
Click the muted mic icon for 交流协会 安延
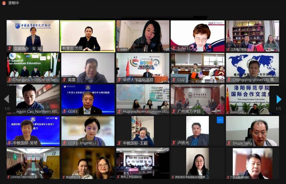click(10, 49)
